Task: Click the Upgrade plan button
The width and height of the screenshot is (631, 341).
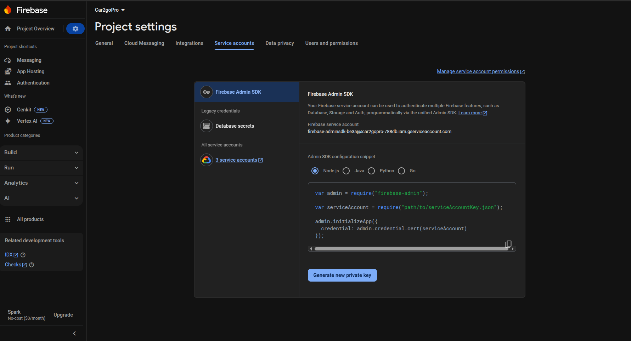Action: point(63,315)
